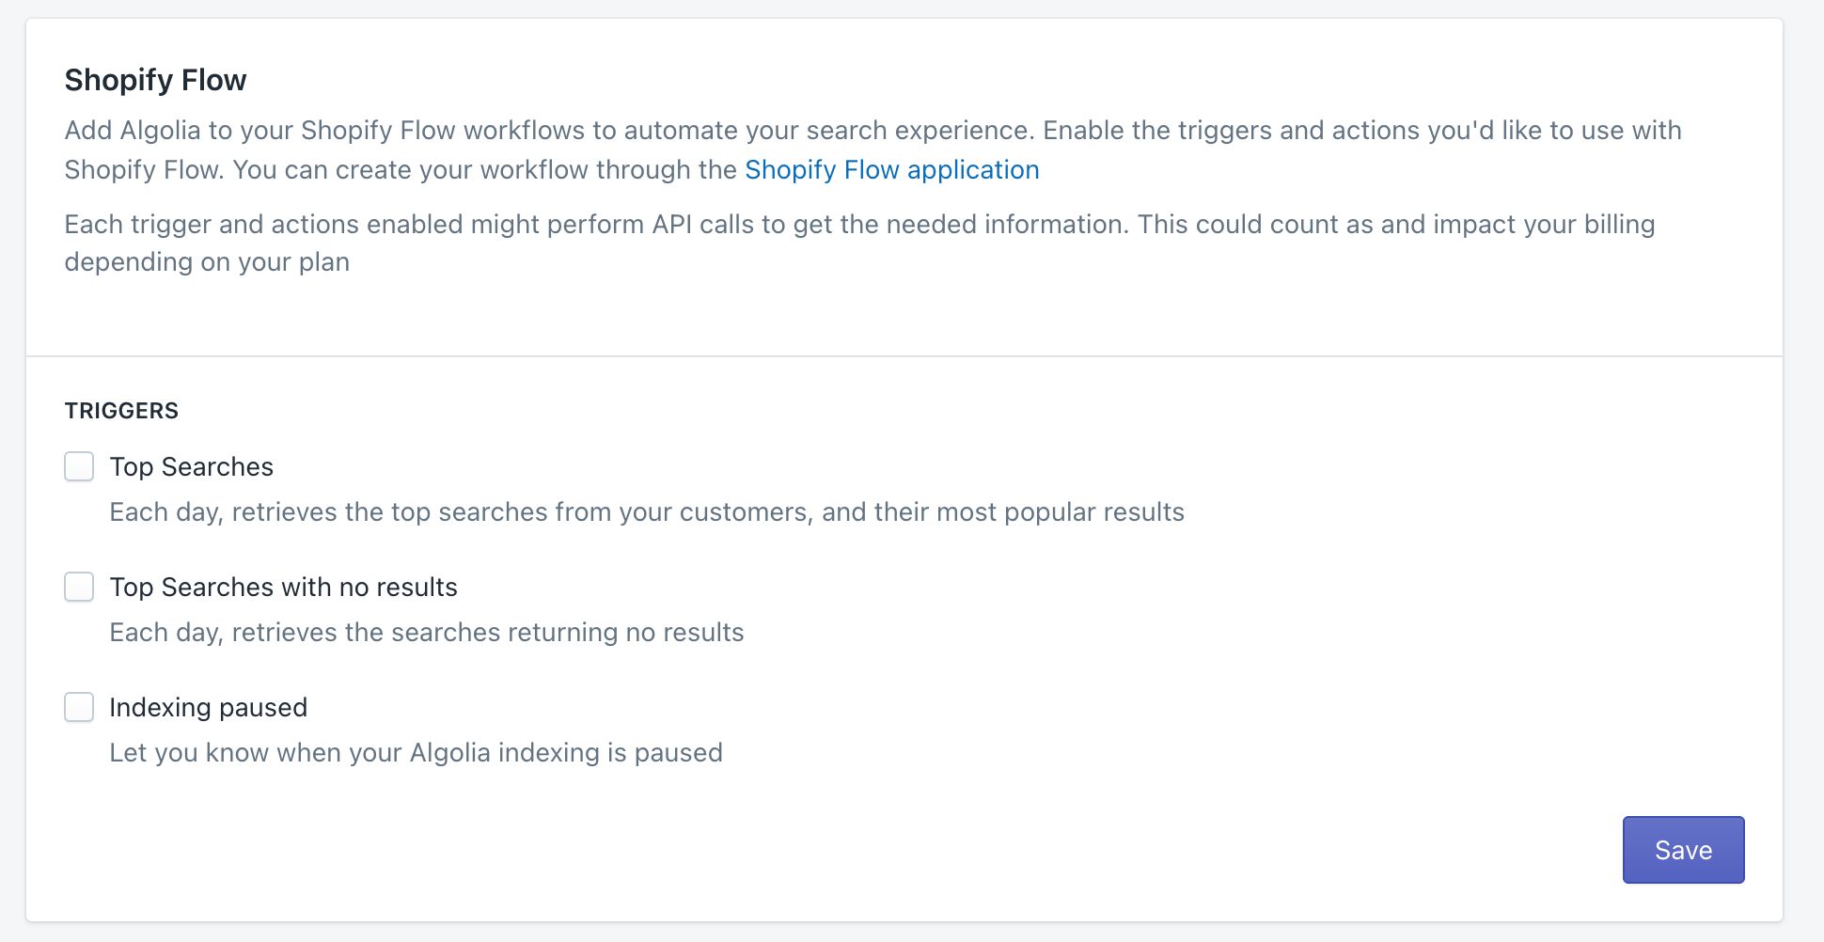Click the searches returning no results description
The height and width of the screenshot is (942, 1824).
coord(426,632)
